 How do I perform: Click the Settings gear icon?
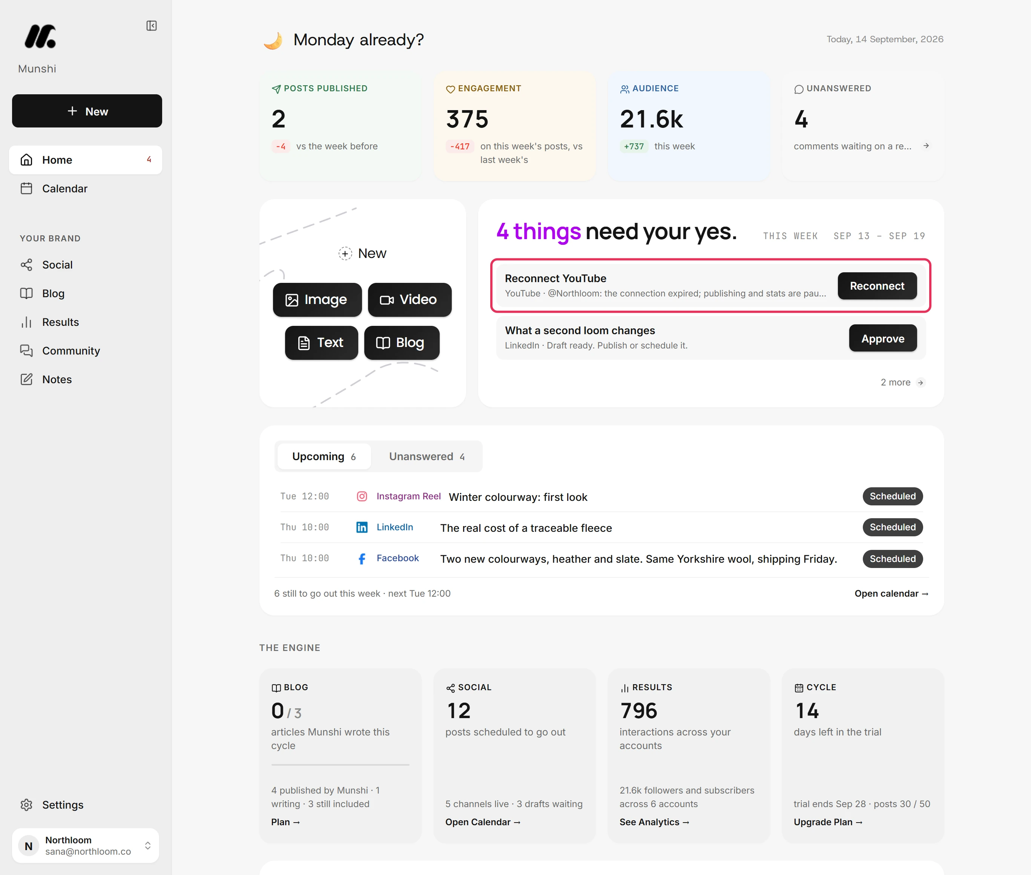click(26, 804)
